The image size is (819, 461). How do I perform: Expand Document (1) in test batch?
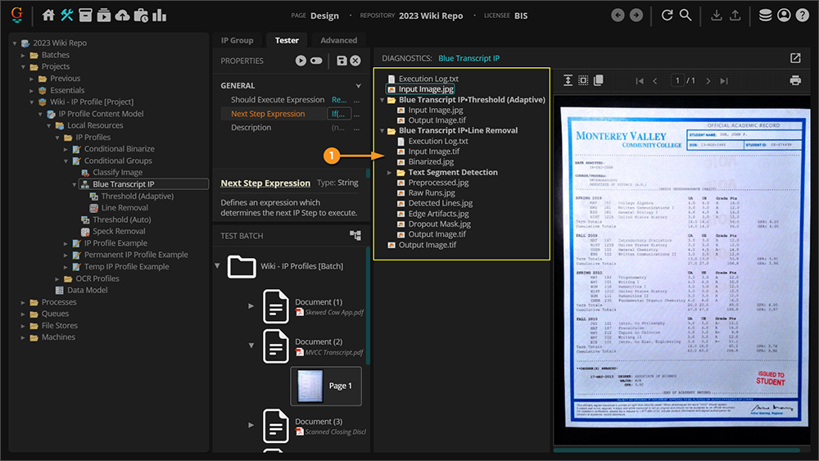[251, 306]
